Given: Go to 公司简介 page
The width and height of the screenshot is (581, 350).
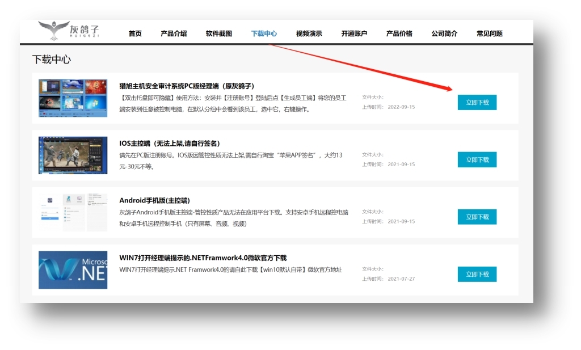Looking at the screenshot, I should pyautogui.click(x=444, y=33).
